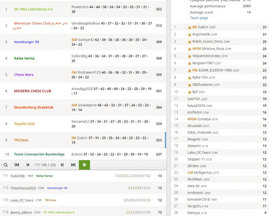Viewport: 269px width, 216px height.
Task: Select player Noname52
Action: coord(80,121)
